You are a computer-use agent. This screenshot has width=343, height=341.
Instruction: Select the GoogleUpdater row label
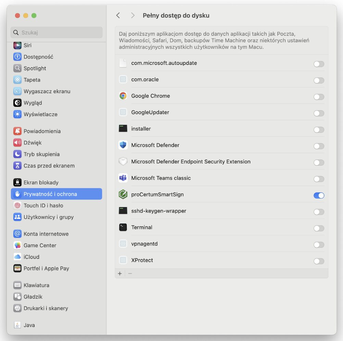coord(150,112)
